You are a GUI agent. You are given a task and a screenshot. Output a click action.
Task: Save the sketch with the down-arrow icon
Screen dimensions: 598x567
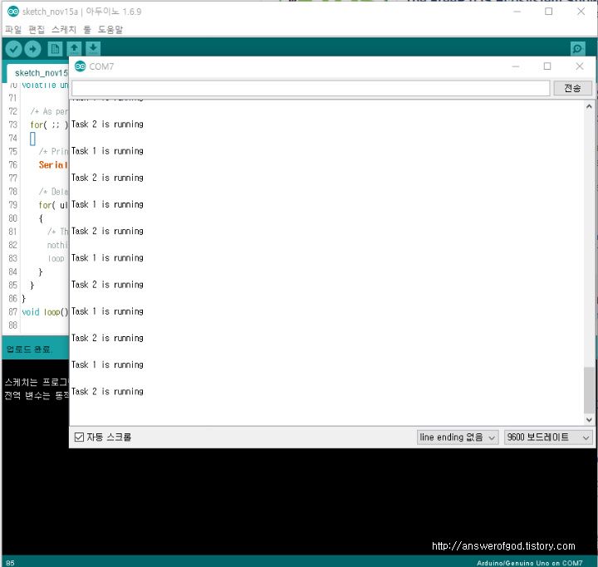(93, 49)
